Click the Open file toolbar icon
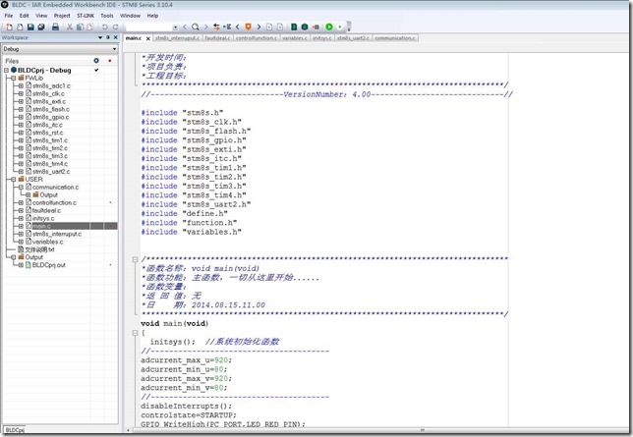The image size is (633, 437). coord(20,27)
